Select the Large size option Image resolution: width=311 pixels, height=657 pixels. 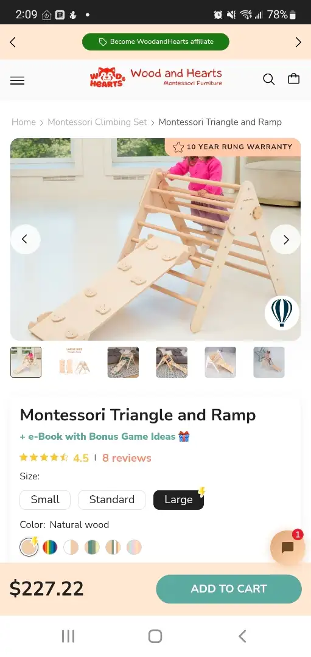178,499
